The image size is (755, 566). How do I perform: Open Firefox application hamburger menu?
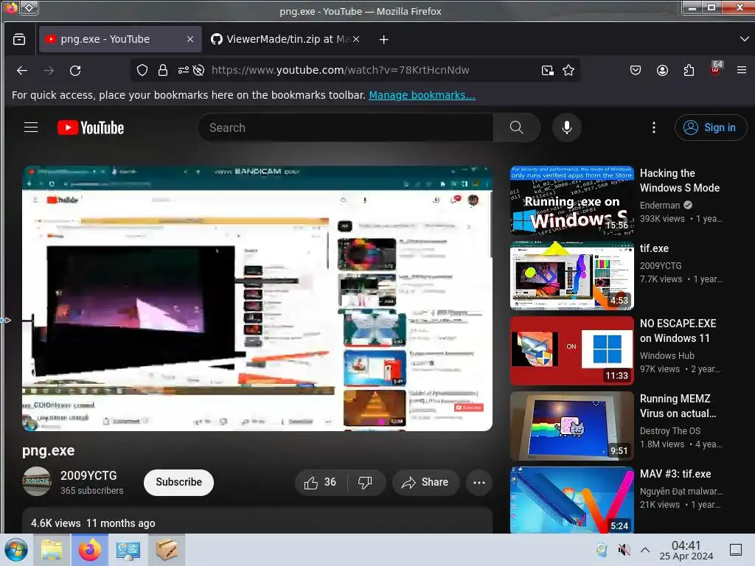[742, 70]
